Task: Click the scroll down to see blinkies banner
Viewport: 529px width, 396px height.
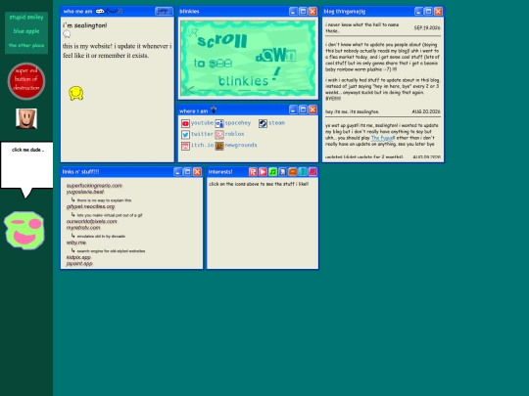Action: point(248,59)
